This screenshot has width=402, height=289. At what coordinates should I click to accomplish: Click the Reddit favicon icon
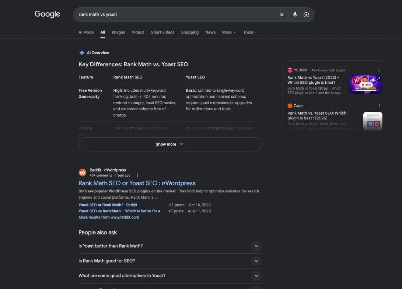[82, 172]
